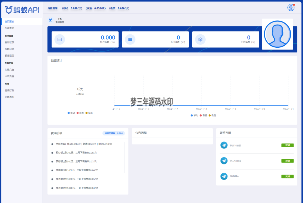Image resolution: width=303 pixels, height=203 pixels.
Task: Toggle 联通 in the pie chart legend
Action: pyautogui.click(x=80, y=113)
